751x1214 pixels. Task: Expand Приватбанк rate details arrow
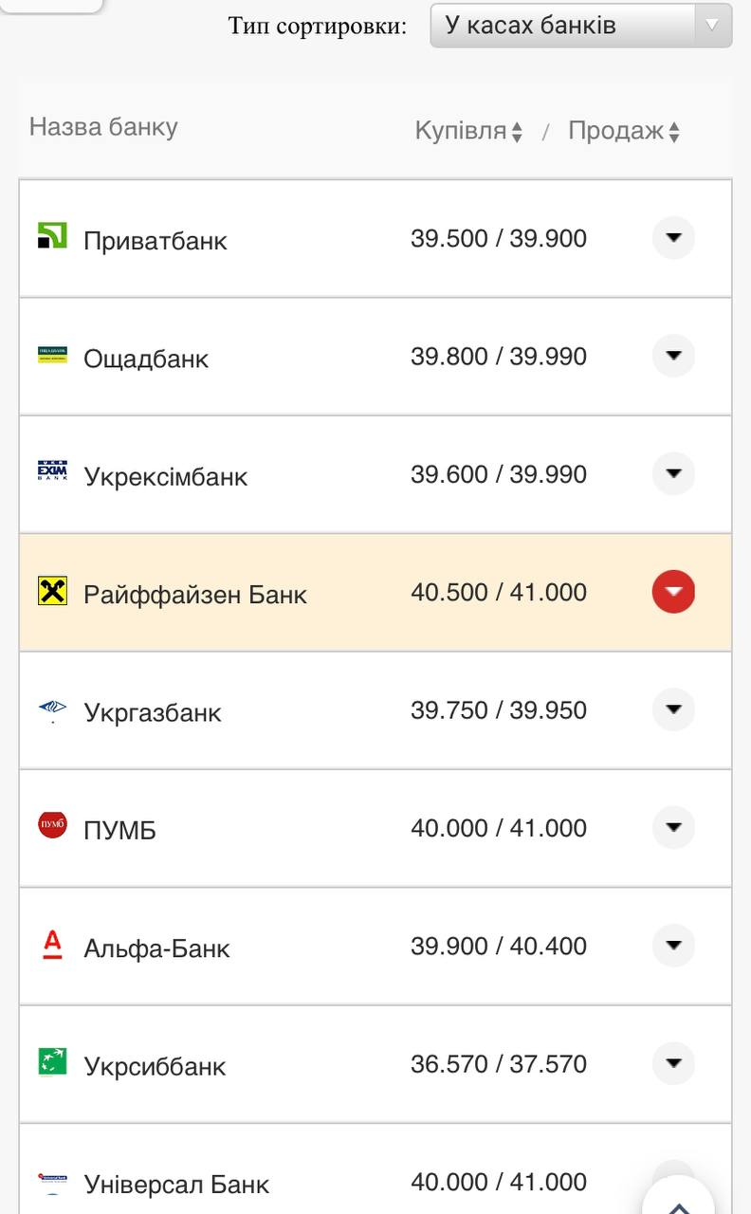tap(673, 237)
